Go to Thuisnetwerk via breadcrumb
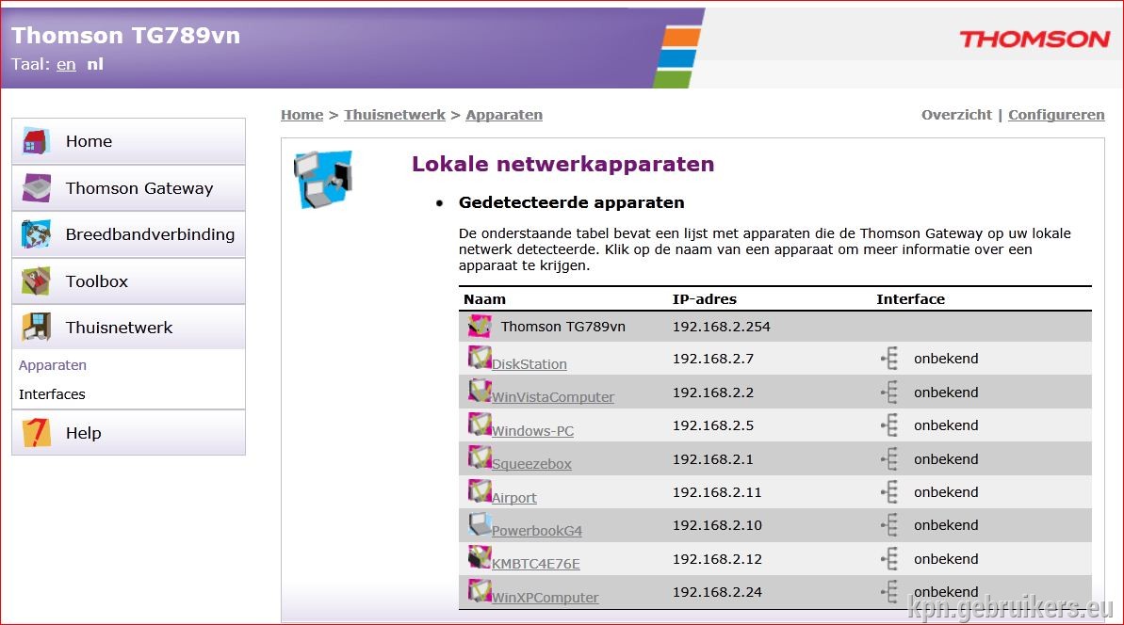 394,115
